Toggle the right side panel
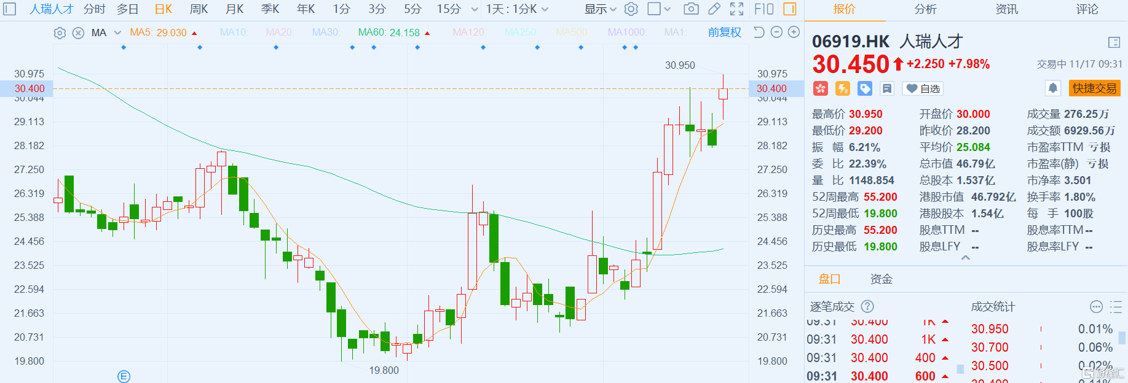The image size is (1128, 383). pos(790,9)
